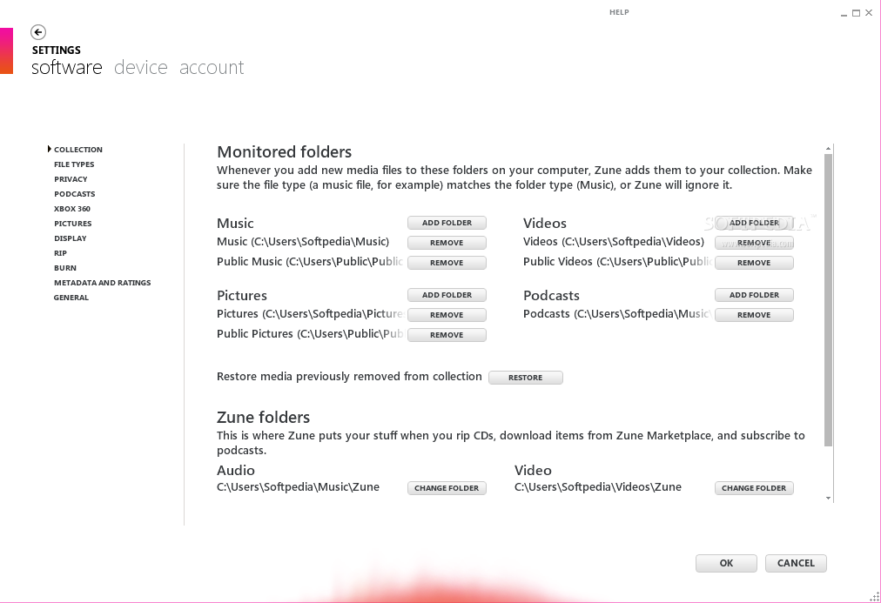
Task: Remove the Public Videos folder
Action: [x=754, y=263]
